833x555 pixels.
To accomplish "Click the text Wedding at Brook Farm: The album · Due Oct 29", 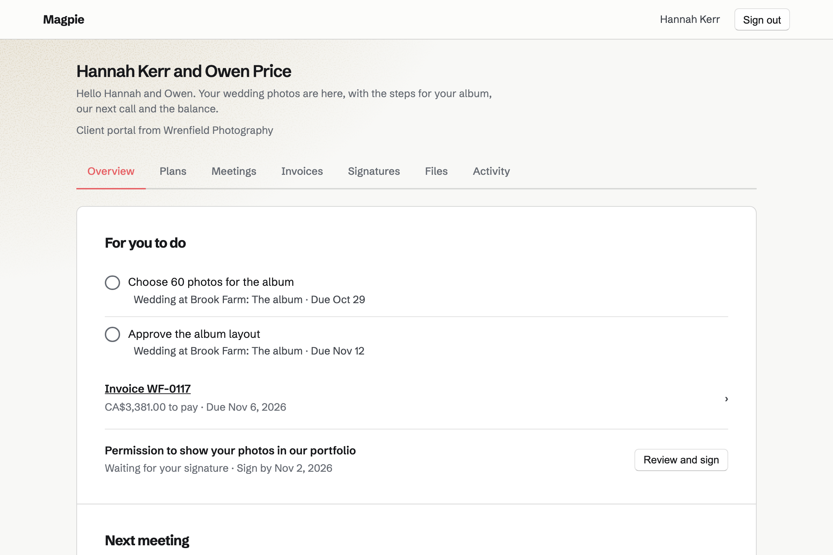I will (249, 300).
